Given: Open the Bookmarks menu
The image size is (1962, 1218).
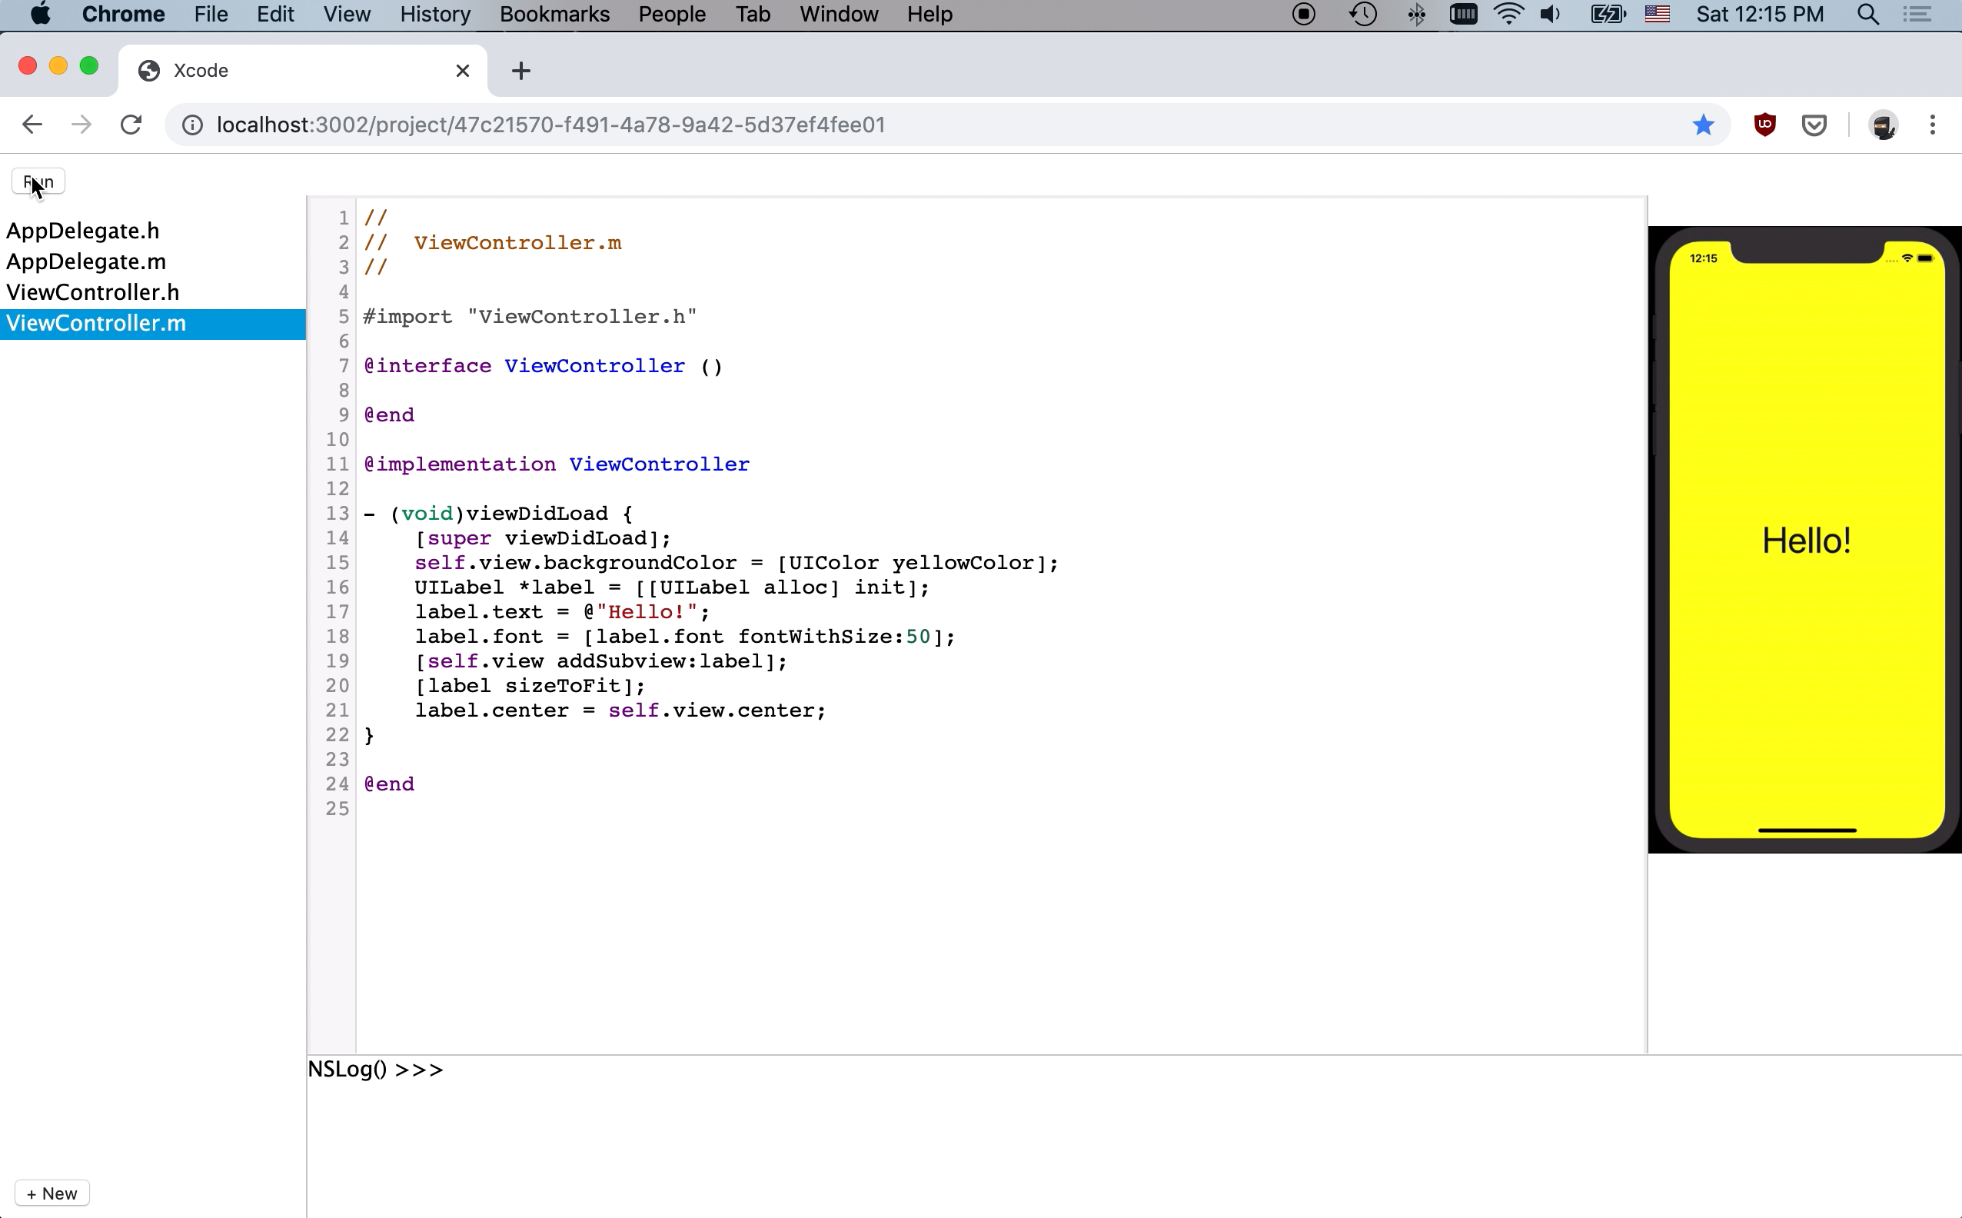Looking at the screenshot, I should [x=554, y=15].
